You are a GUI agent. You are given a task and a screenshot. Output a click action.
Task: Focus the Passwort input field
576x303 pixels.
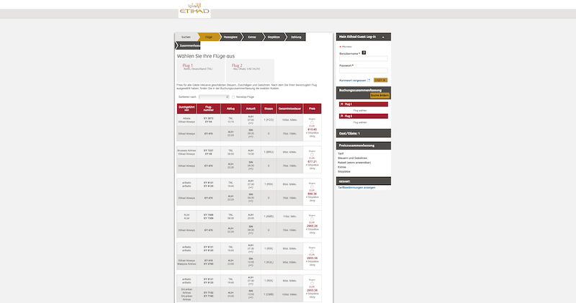coord(364,71)
